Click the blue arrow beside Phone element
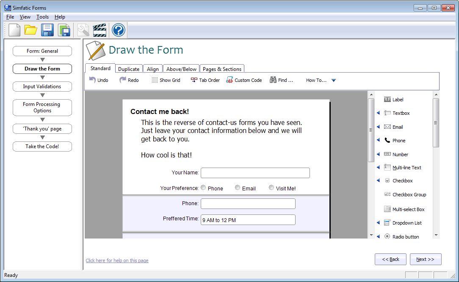This screenshot has width=459, height=282. pos(378,140)
